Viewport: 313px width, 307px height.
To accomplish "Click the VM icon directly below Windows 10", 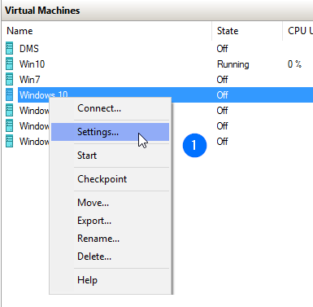I will click(9, 111).
